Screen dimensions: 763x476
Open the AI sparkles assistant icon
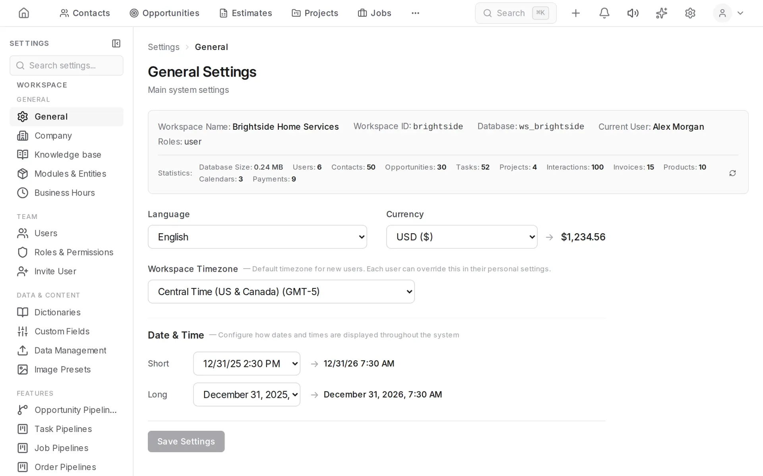[x=661, y=13]
